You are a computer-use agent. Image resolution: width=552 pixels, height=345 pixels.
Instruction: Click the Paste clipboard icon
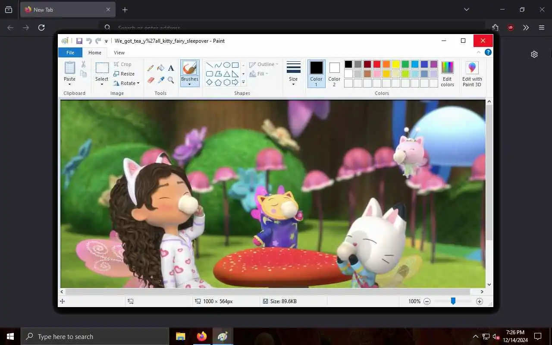(x=69, y=68)
